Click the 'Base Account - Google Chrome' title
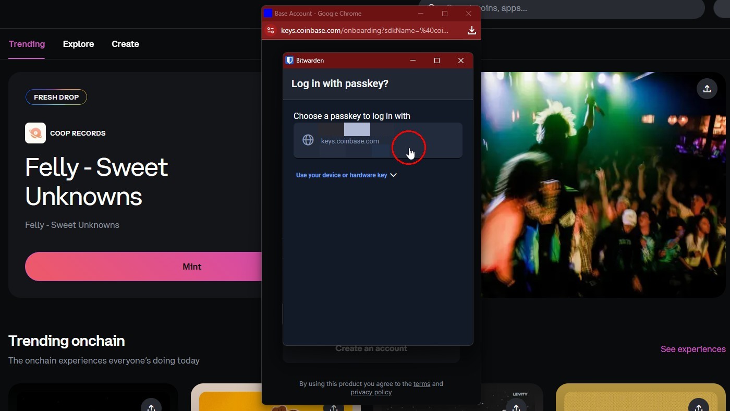Screen dimensions: 730x411 tap(318, 14)
